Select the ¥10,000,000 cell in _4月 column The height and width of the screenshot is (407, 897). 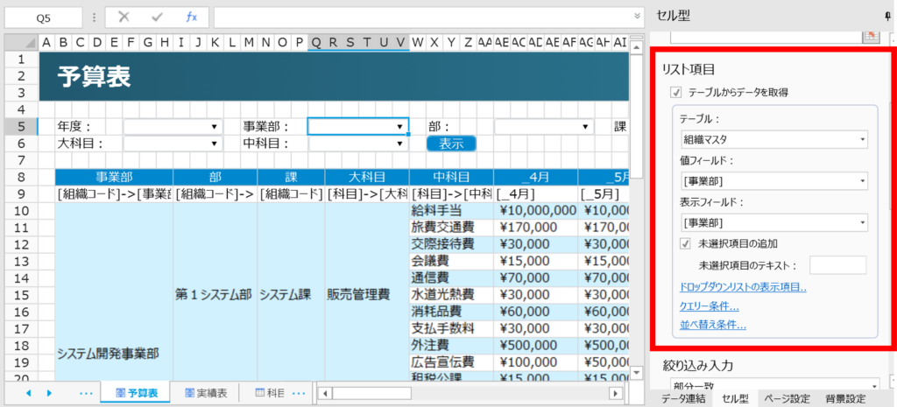tap(536, 210)
